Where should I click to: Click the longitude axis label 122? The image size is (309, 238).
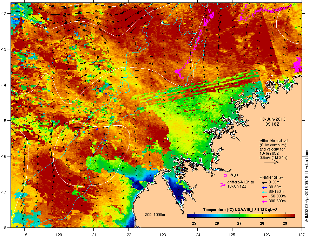point(128,234)
